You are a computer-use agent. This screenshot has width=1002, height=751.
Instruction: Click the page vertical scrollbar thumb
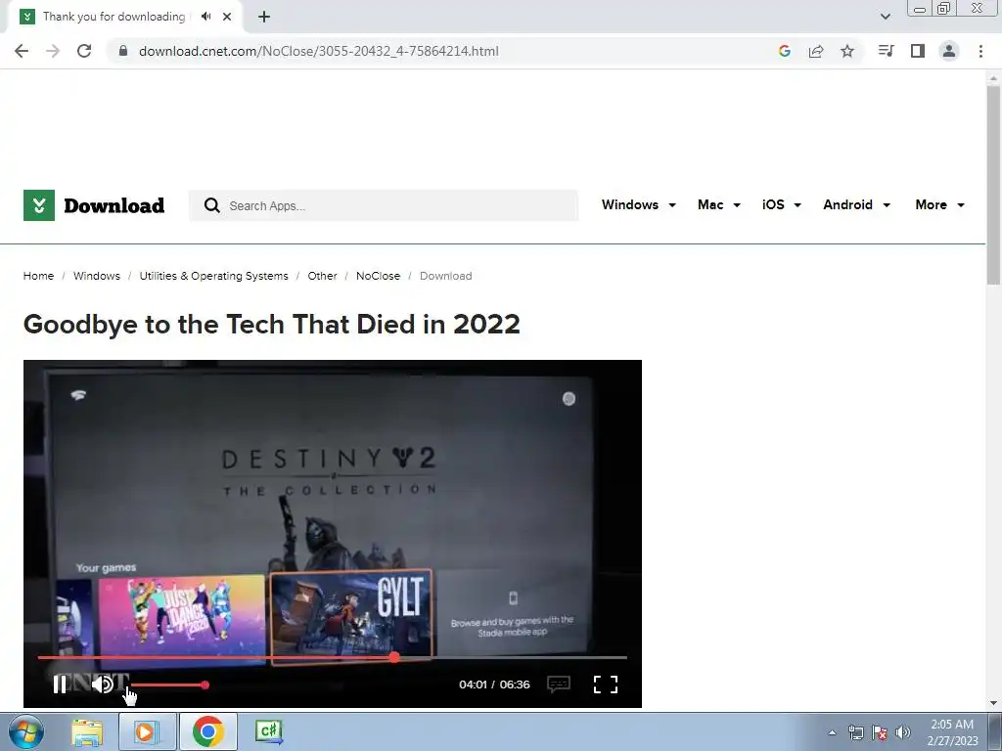click(x=993, y=185)
